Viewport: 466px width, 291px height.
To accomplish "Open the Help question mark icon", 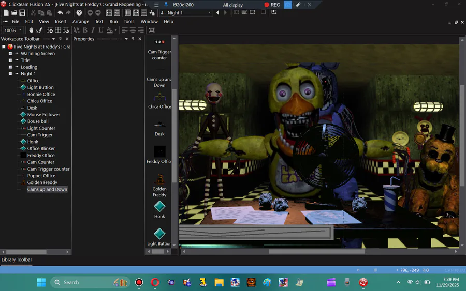I will (x=79, y=13).
